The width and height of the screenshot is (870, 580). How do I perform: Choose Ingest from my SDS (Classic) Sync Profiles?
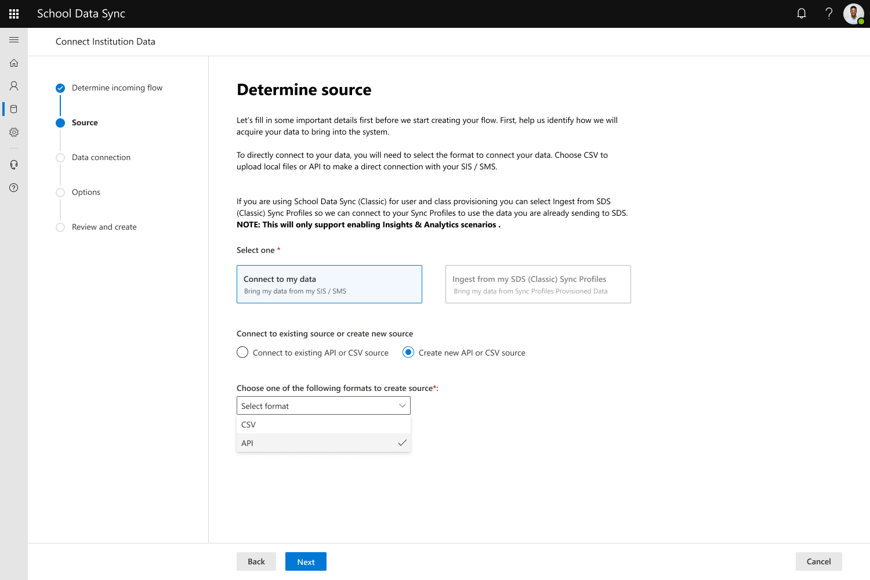(538, 284)
